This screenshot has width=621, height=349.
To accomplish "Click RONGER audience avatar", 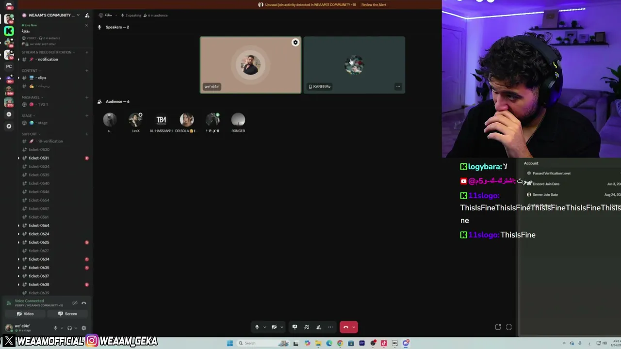I will pos(238,120).
